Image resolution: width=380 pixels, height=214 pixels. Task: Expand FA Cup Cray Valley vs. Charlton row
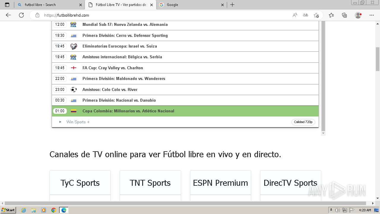pyautogui.click(x=185, y=68)
